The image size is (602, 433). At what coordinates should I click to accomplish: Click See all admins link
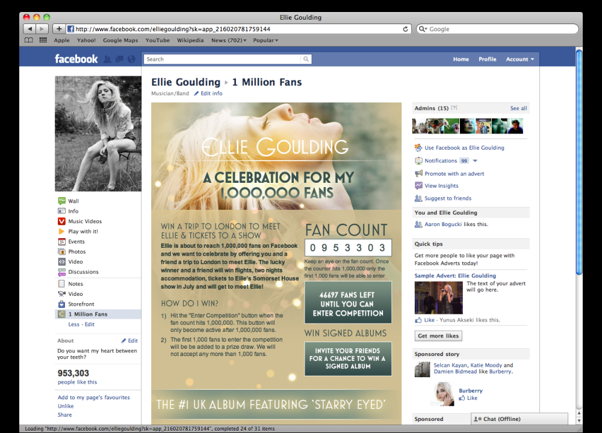(518, 108)
